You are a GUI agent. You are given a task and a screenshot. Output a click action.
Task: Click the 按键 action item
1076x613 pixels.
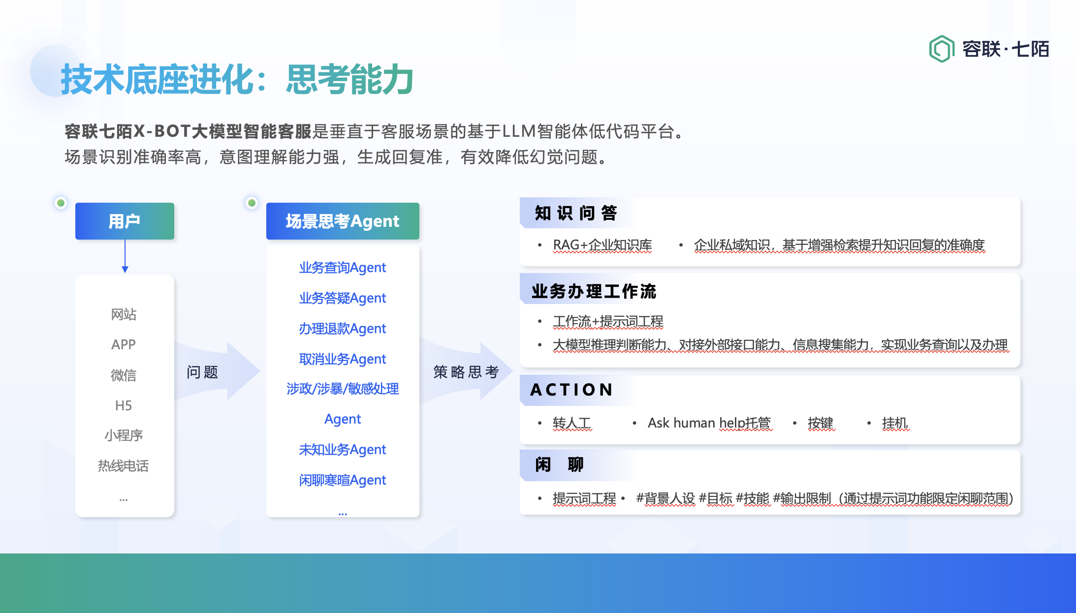coord(821,423)
